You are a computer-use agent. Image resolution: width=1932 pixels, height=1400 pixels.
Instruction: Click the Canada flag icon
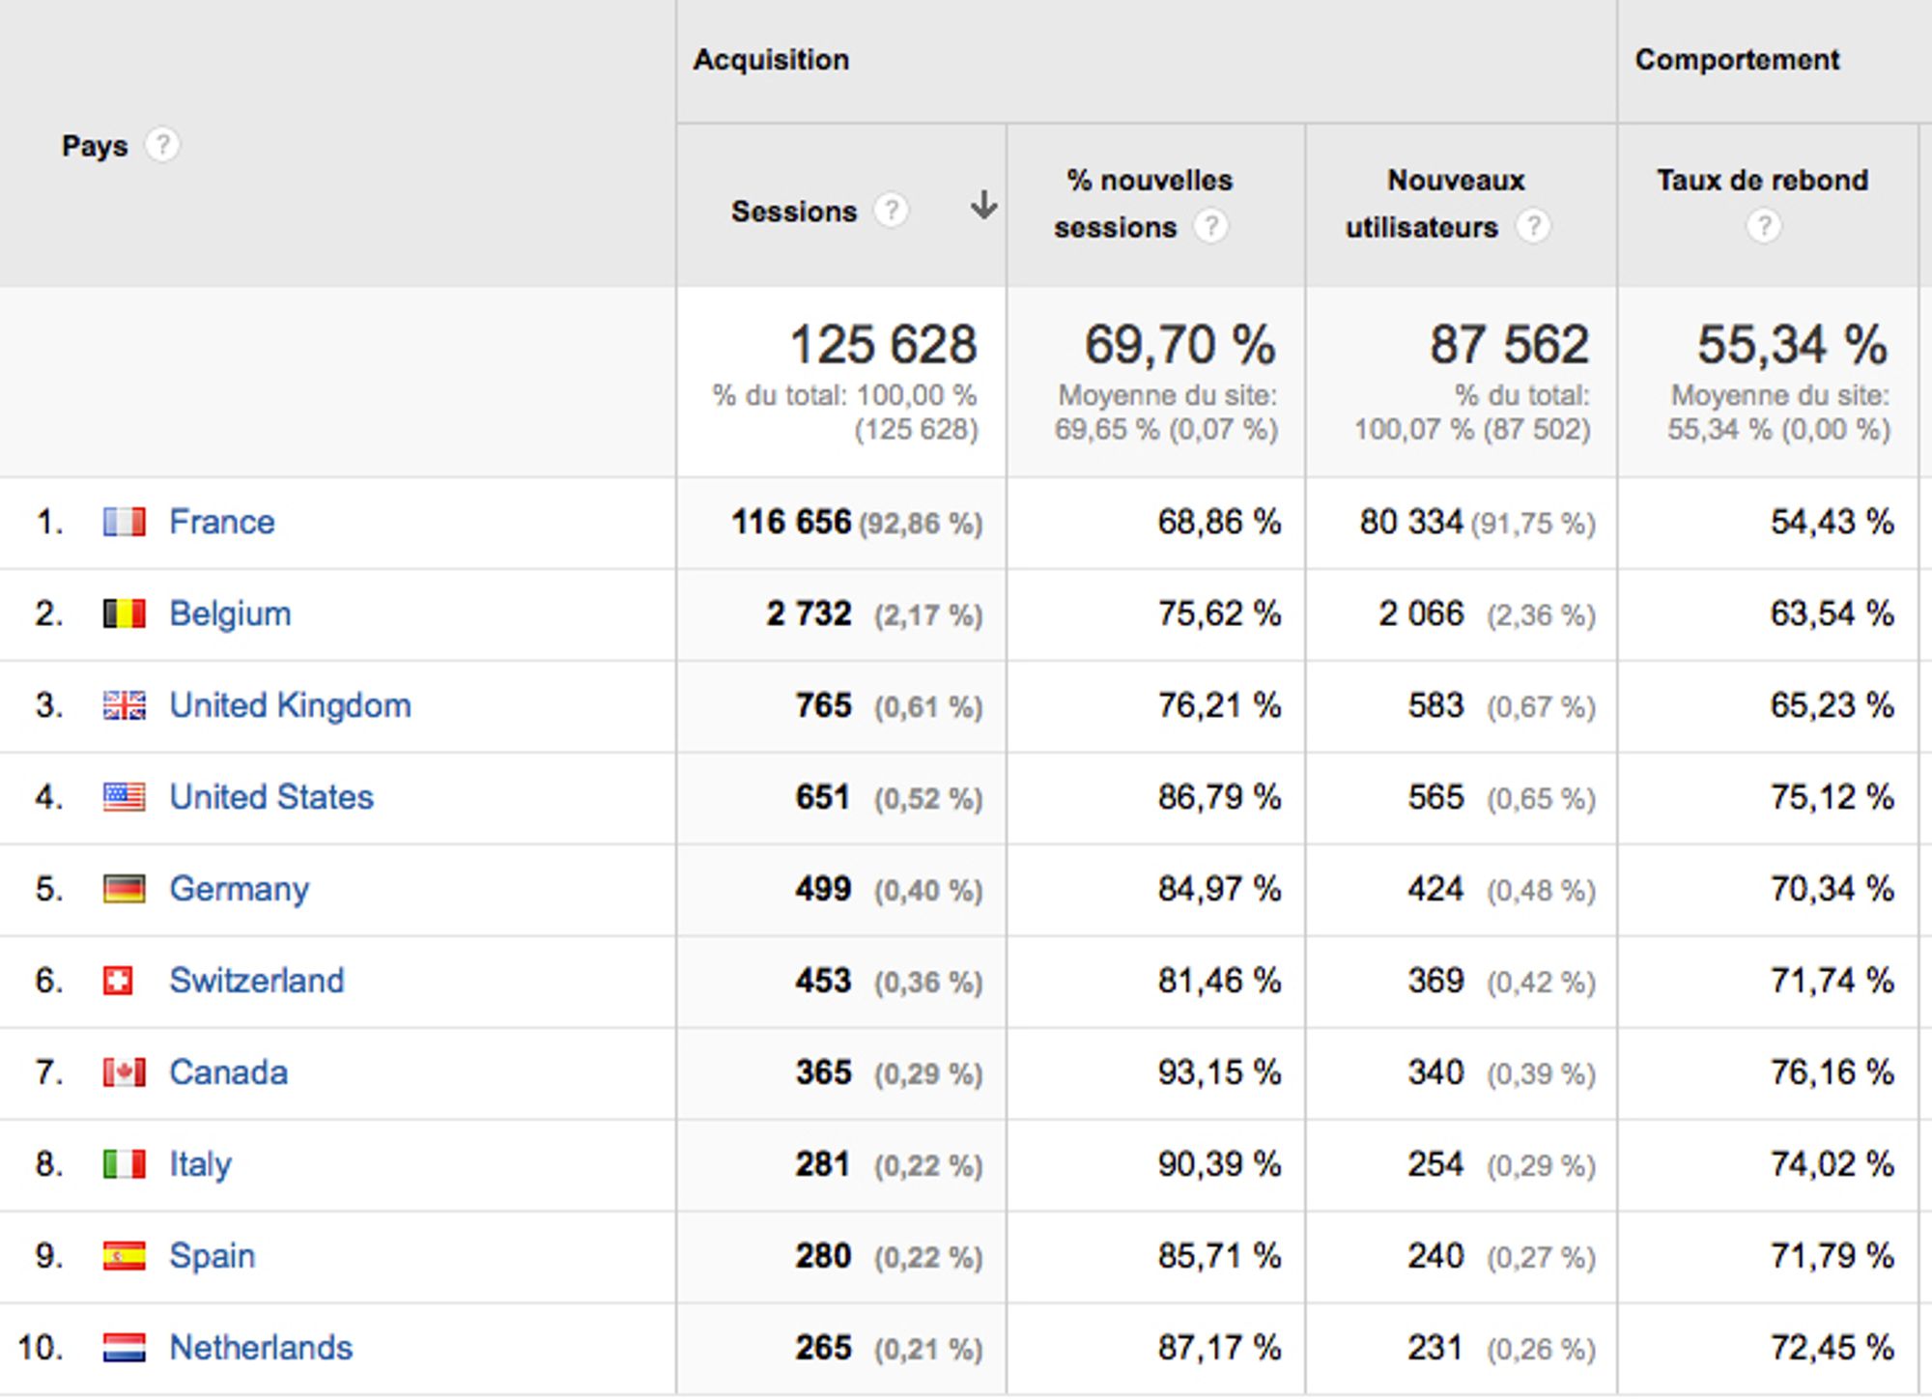(x=125, y=1073)
